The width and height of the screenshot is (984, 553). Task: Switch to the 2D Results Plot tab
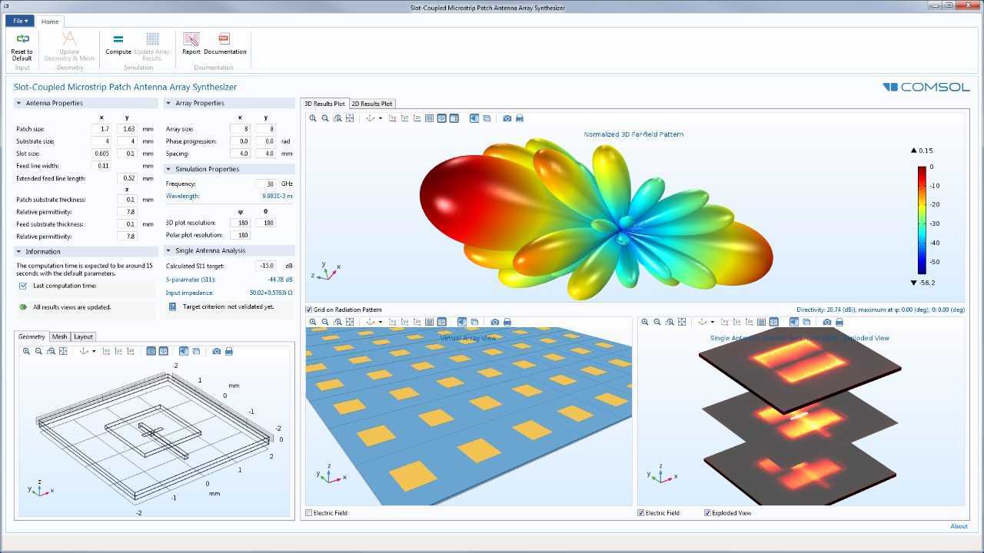[x=371, y=103]
